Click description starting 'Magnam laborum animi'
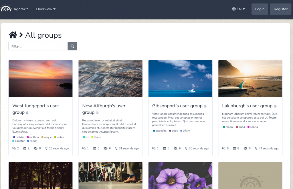Screen dimensions: 293x189 coord(250,118)
